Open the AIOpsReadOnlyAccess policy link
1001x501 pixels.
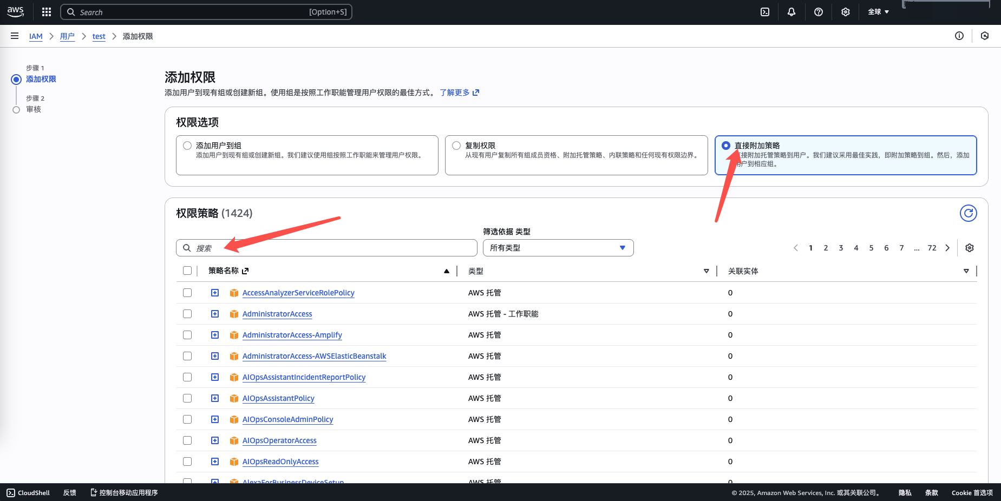(280, 462)
